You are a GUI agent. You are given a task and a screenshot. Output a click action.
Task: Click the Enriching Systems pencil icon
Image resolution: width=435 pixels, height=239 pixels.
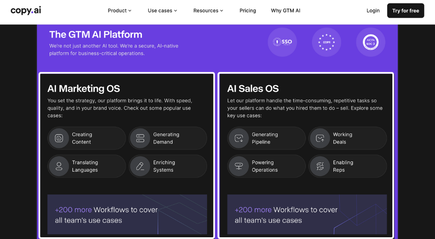click(140, 166)
